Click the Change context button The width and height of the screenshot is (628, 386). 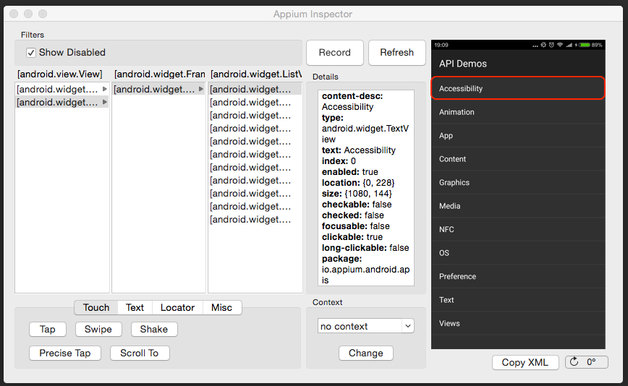point(365,353)
